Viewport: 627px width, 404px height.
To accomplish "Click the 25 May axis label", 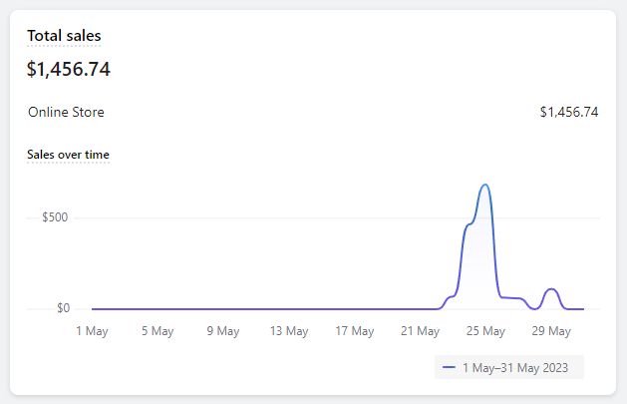I will (x=485, y=331).
